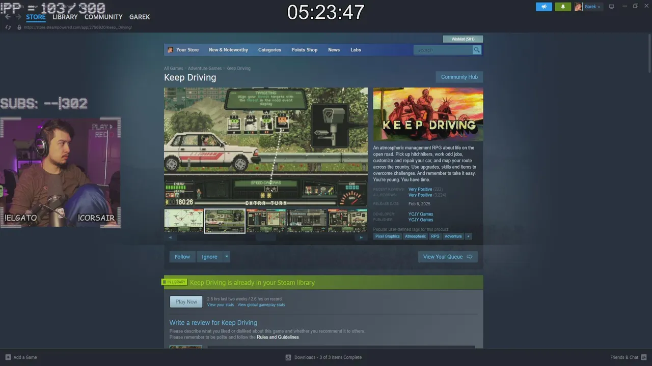The height and width of the screenshot is (366, 652).
Task: Open the GAREK profile tab
Action: [x=140, y=17]
